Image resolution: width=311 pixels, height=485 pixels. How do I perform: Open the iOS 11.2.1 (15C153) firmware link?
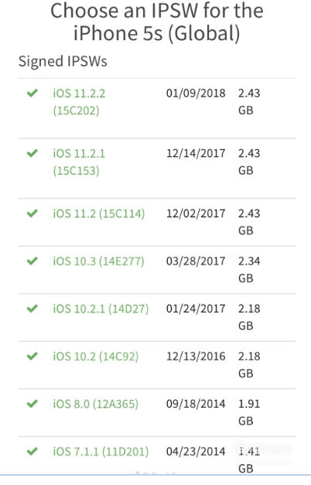click(x=79, y=162)
